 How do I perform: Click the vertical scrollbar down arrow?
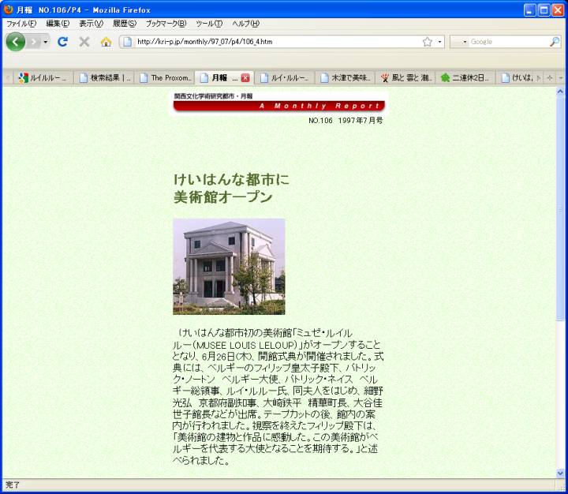pos(561,472)
